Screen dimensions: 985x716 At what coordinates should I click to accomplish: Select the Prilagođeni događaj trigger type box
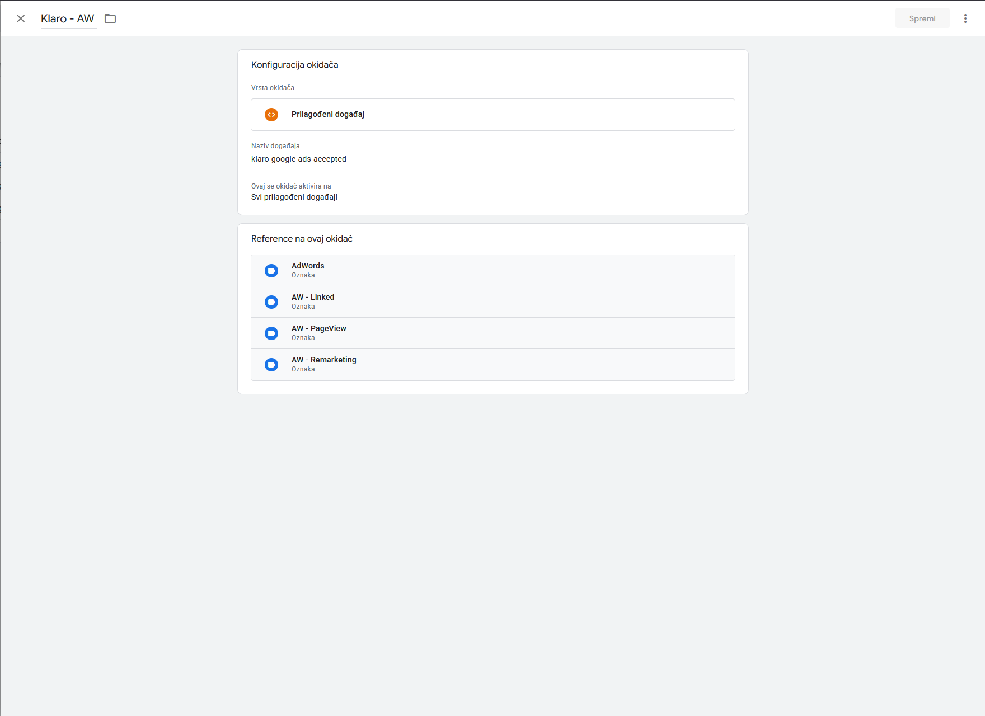[493, 115]
